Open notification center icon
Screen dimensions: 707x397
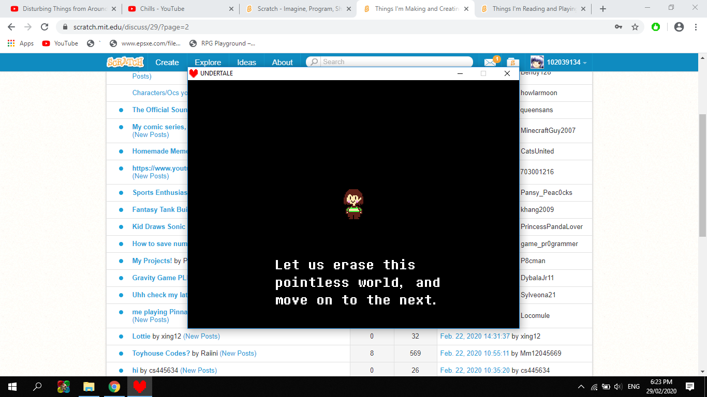[x=690, y=387]
